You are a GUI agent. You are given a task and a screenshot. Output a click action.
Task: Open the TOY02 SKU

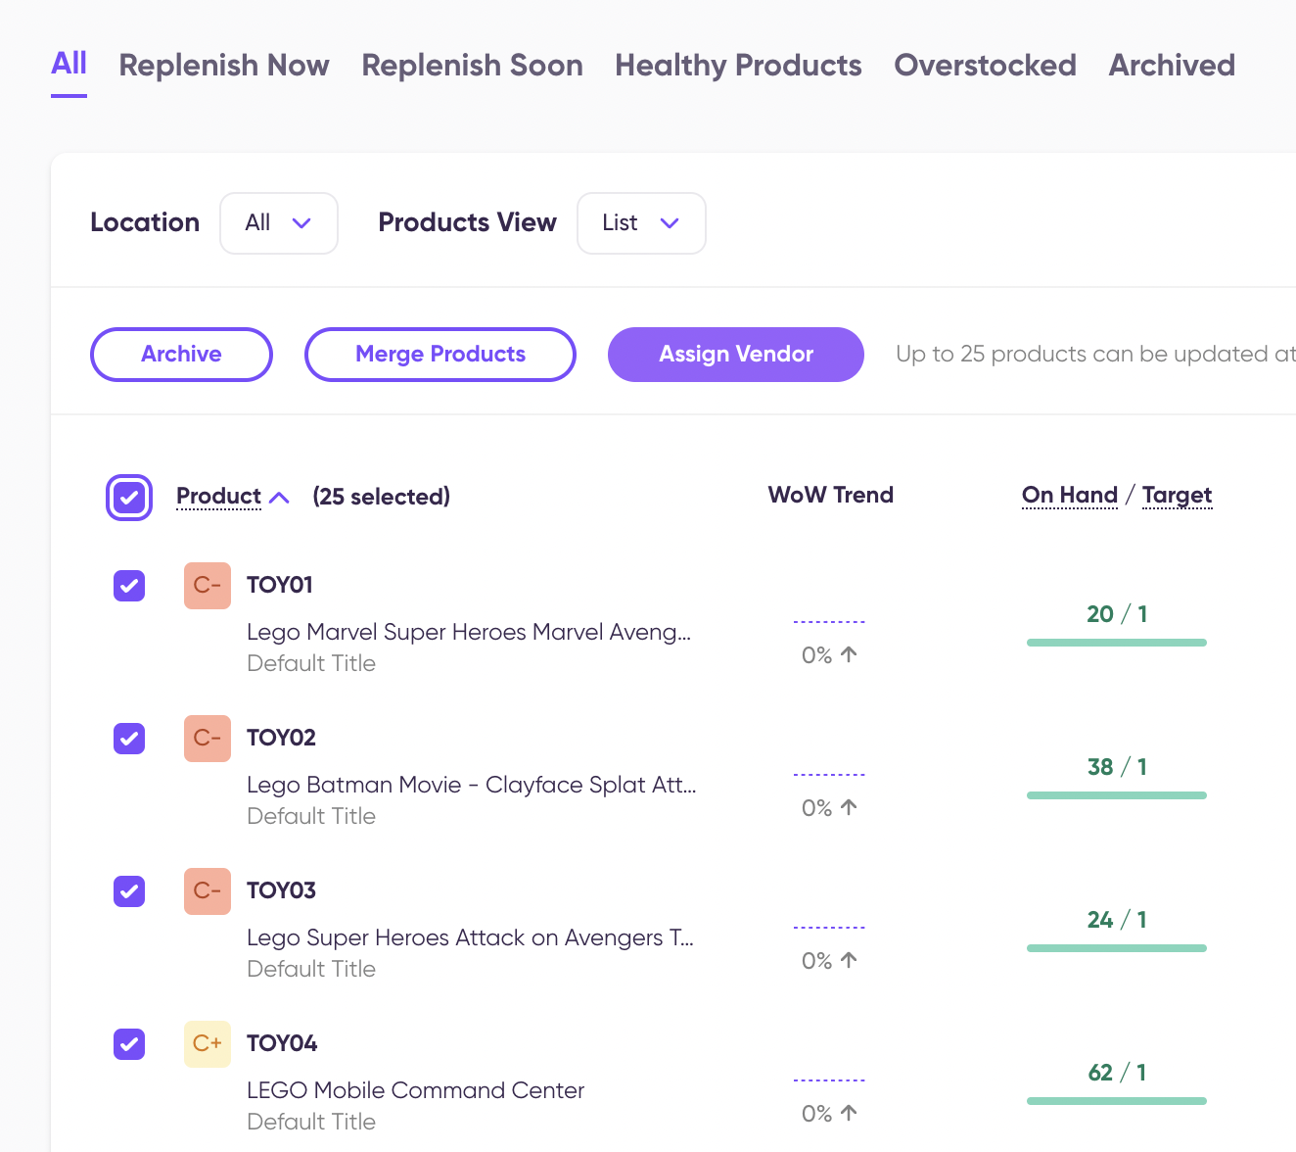coord(281,738)
